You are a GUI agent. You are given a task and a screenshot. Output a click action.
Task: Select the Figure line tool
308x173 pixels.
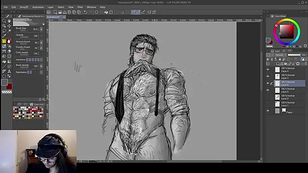[4, 66]
